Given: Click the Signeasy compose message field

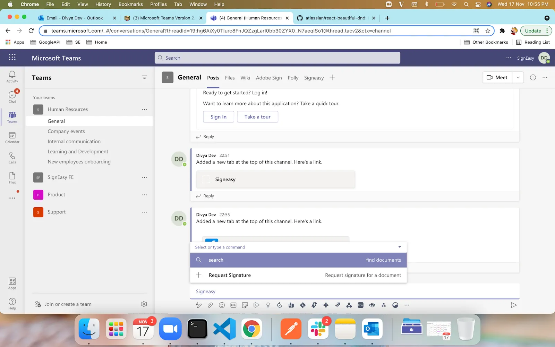Looking at the screenshot, I should (x=355, y=291).
